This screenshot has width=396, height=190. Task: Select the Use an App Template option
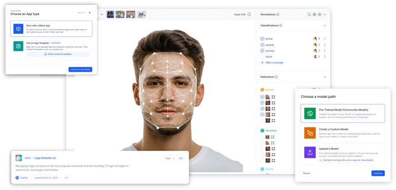[x=51, y=48]
